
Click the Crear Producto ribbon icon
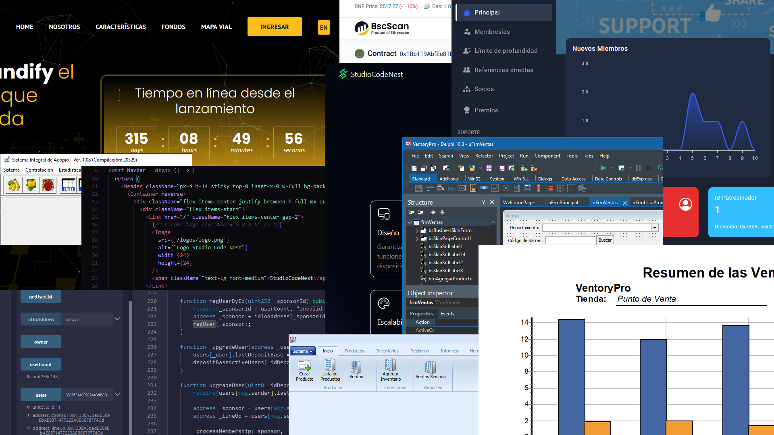[304, 371]
